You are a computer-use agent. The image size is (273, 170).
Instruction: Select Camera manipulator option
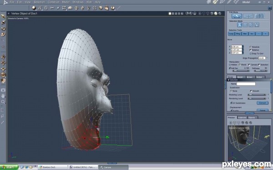249,65
